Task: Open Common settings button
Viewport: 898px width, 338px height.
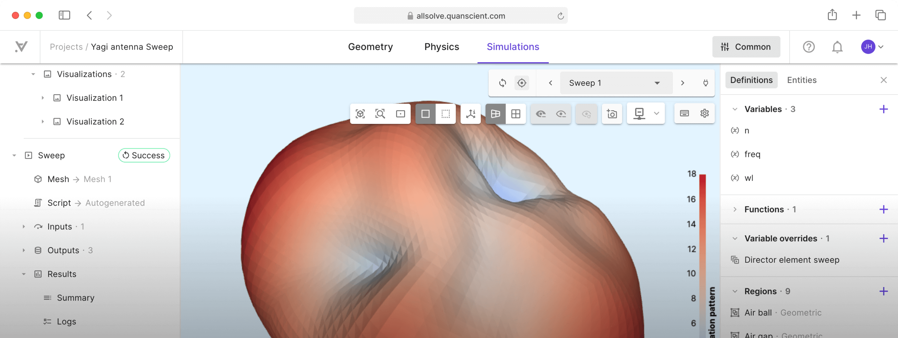Action: (746, 47)
